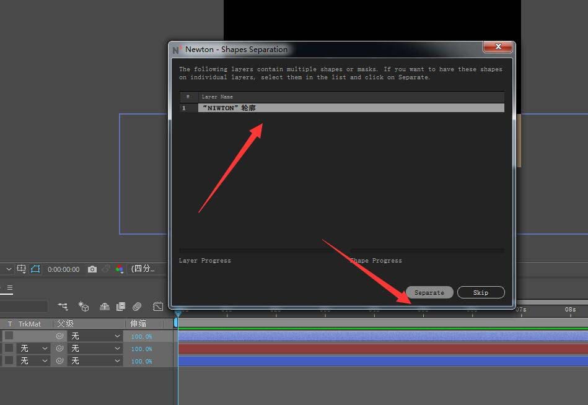
Task: Take a snapshot with the camera icon
Action: [92, 269]
